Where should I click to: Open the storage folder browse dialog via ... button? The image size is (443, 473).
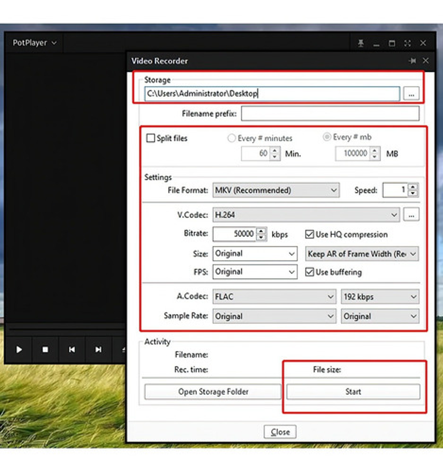pos(411,94)
